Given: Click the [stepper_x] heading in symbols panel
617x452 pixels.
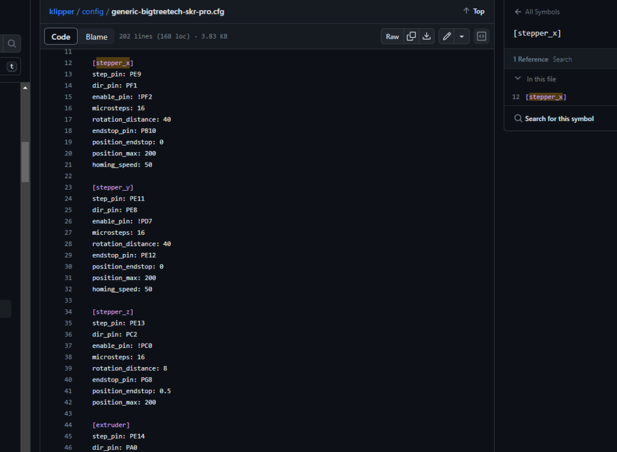Looking at the screenshot, I should 537,34.
